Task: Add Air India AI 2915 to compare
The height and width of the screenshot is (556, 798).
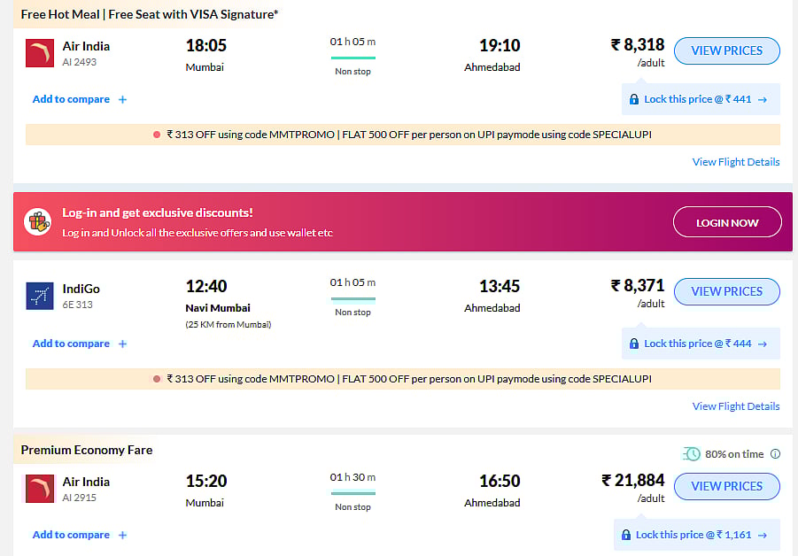Action: pyautogui.click(x=80, y=535)
